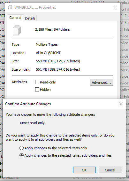Close the WINBR.EXE Properties window
The image size is (129, 181).
116,7
